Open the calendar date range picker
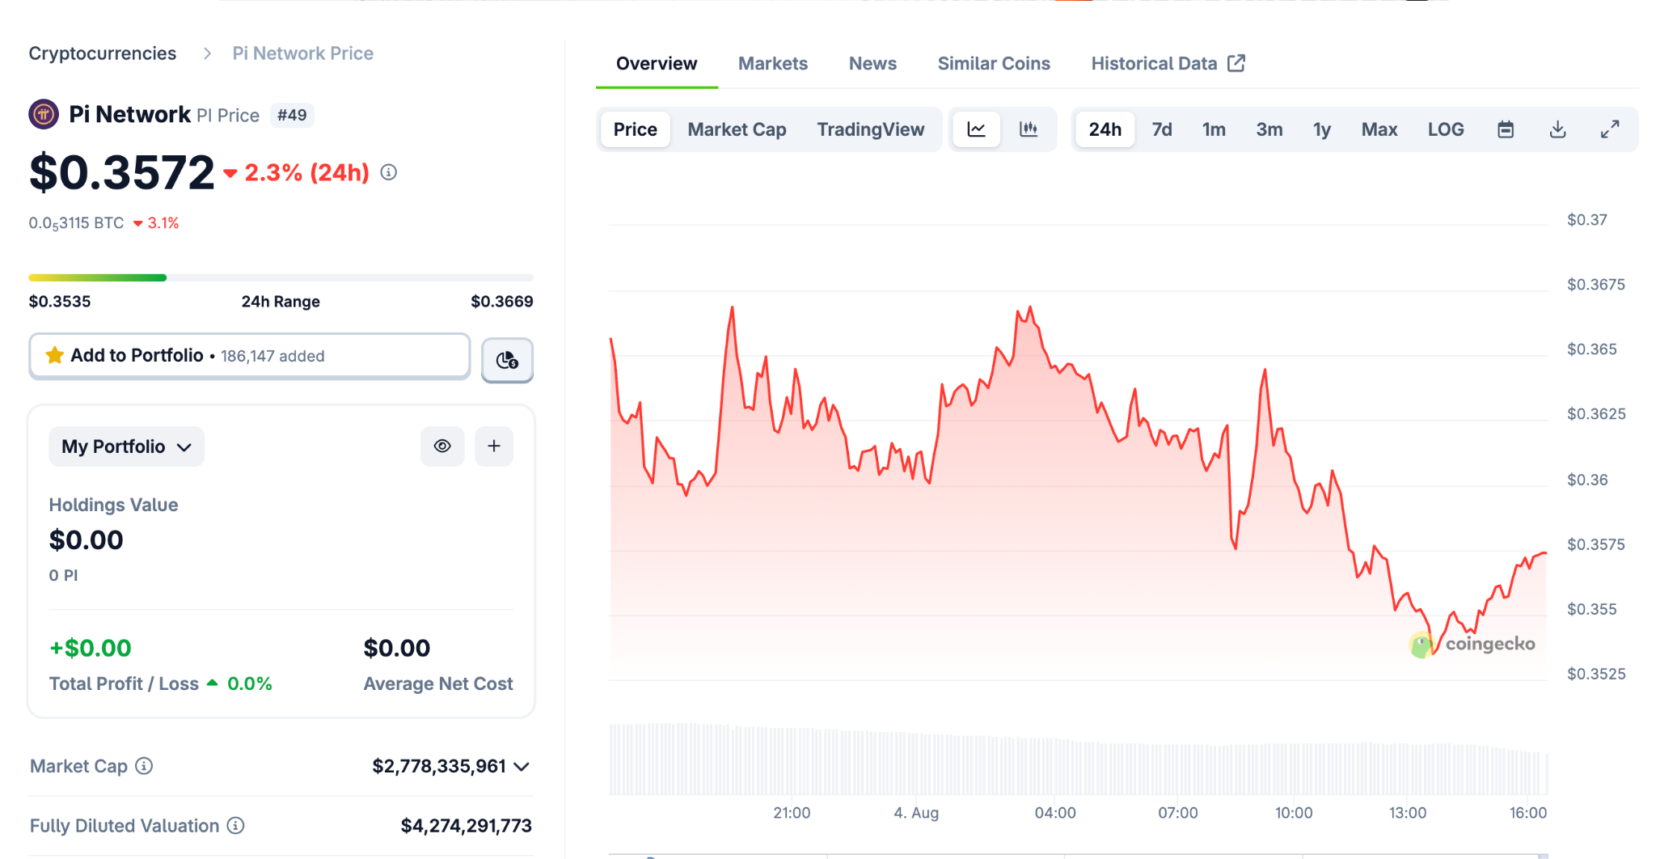The width and height of the screenshot is (1656, 859). click(1506, 129)
